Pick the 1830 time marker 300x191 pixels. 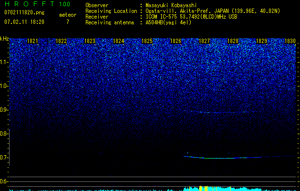[x=290, y=42]
